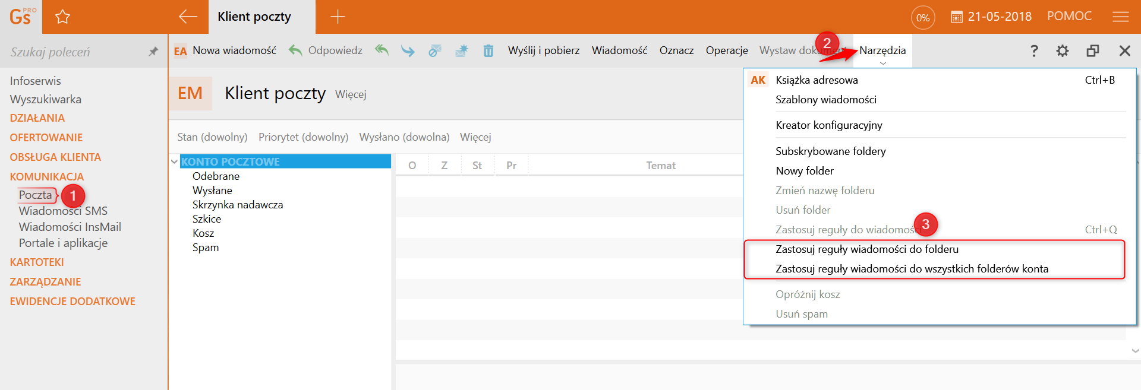Open the Oznacz menu
Viewport: 1141px width, 390px height.
point(676,50)
